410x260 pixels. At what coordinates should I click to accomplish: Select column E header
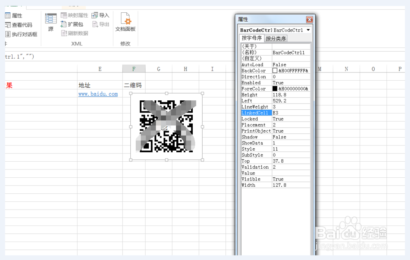(x=100, y=69)
